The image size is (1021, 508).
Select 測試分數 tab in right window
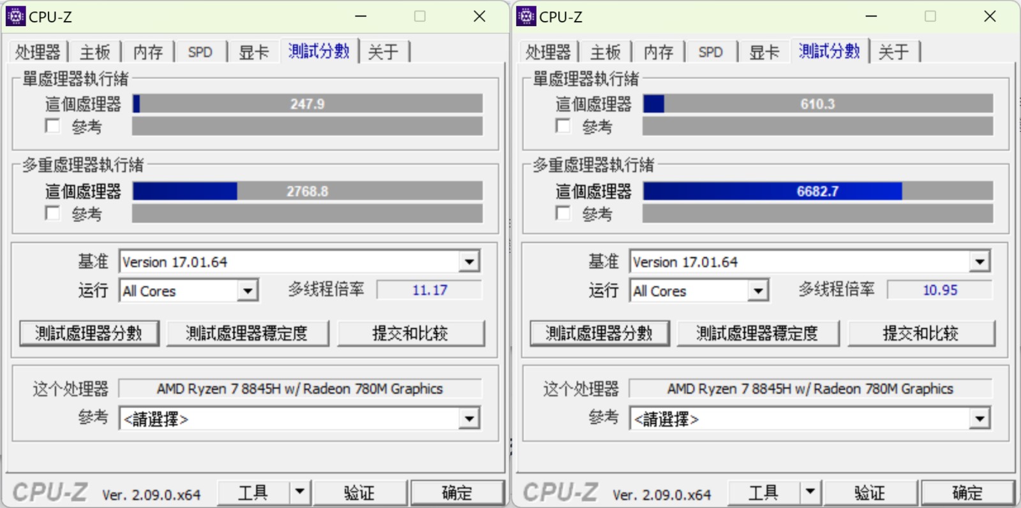point(829,50)
